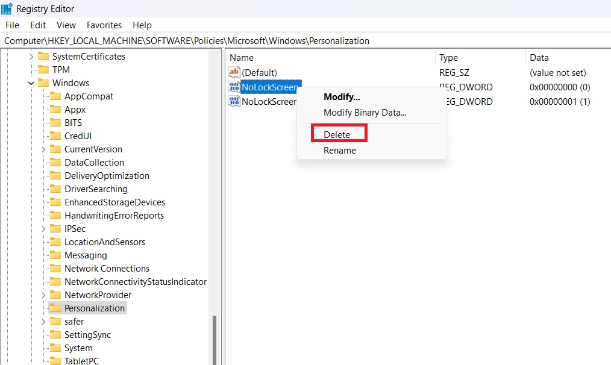611x365 pixels.
Task: Collapse the Windows key
Action: [31, 83]
